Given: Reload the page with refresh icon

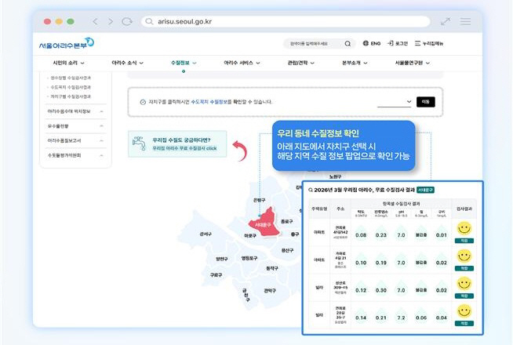Looking at the screenshot, I should [x=126, y=22].
